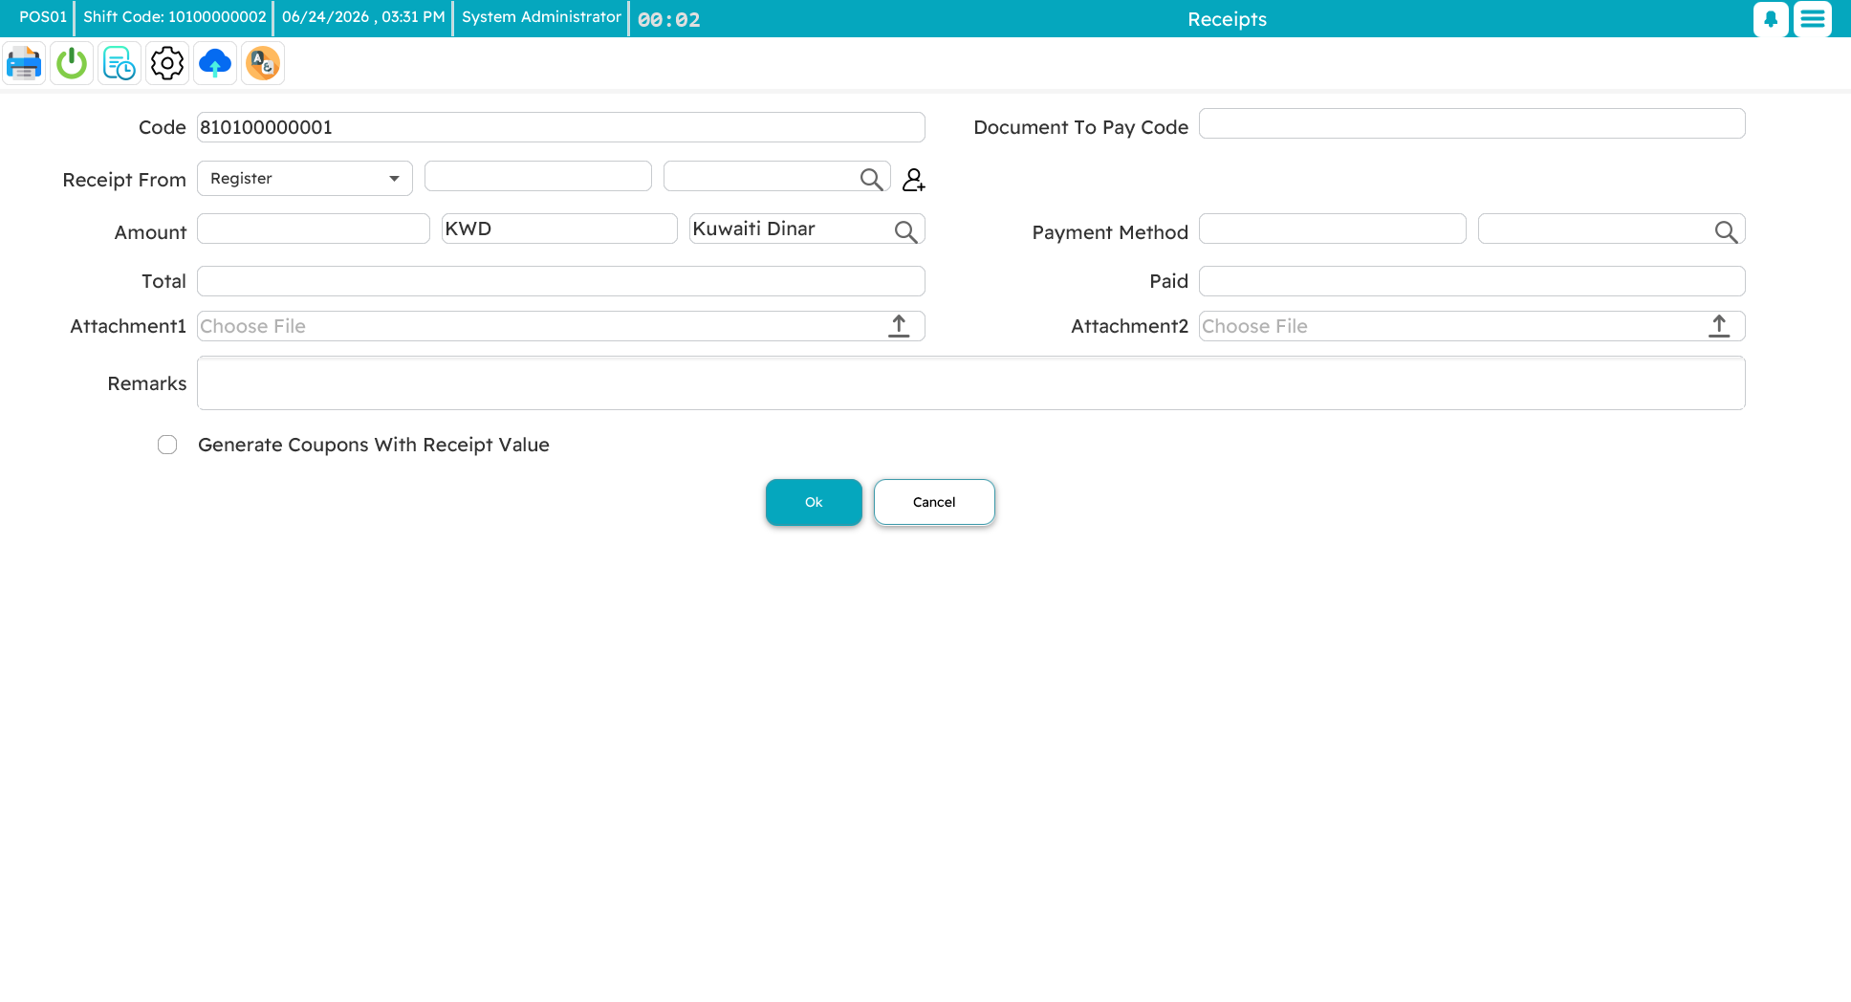Click the 00:02 timer display
The width and height of the screenshot is (1851, 1002).
click(669, 20)
